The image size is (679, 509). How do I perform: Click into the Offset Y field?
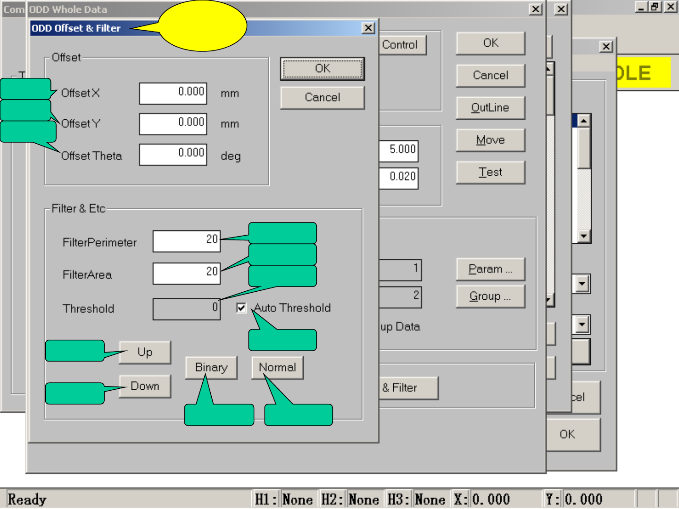click(173, 123)
